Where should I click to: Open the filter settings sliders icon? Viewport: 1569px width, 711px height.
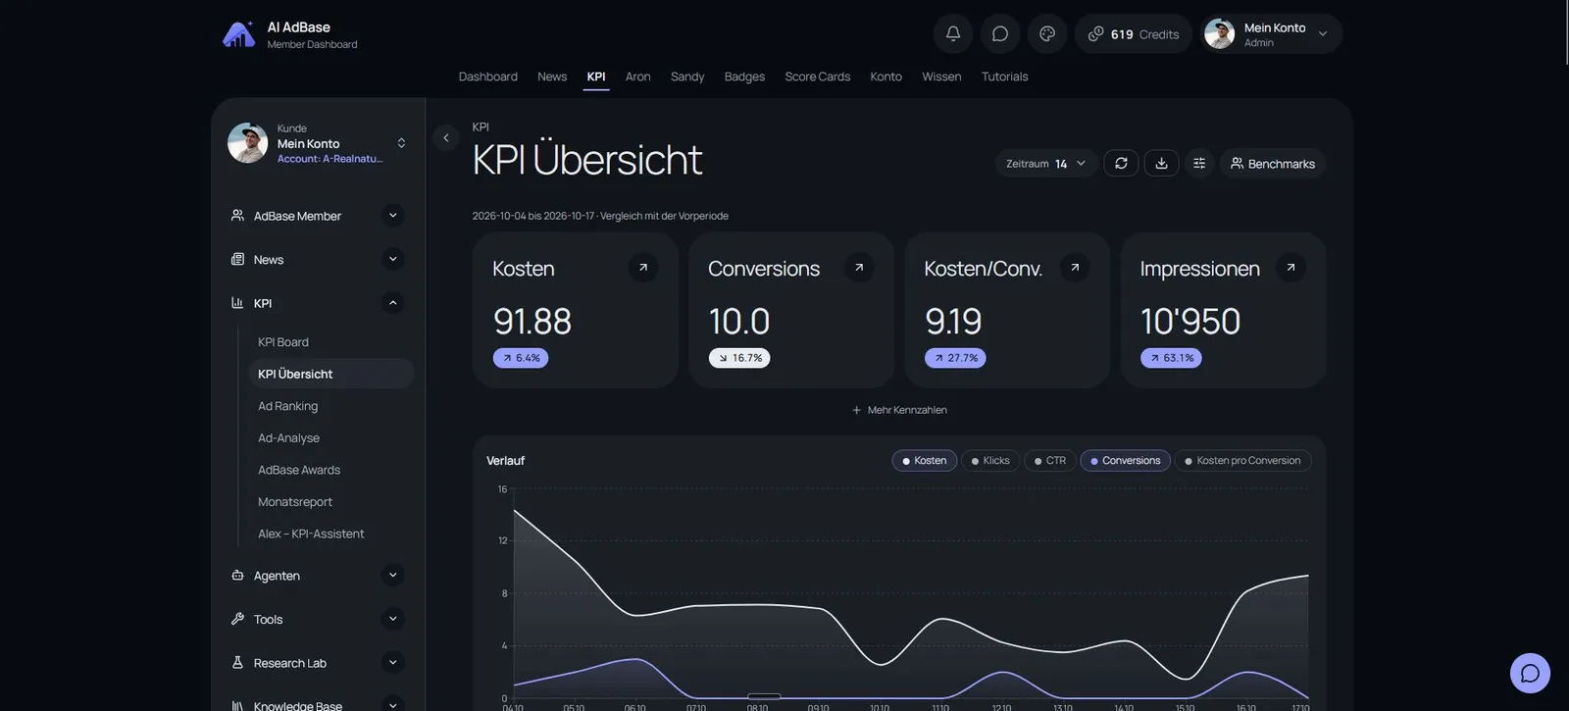pyautogui.click(x=1199, y=163)
